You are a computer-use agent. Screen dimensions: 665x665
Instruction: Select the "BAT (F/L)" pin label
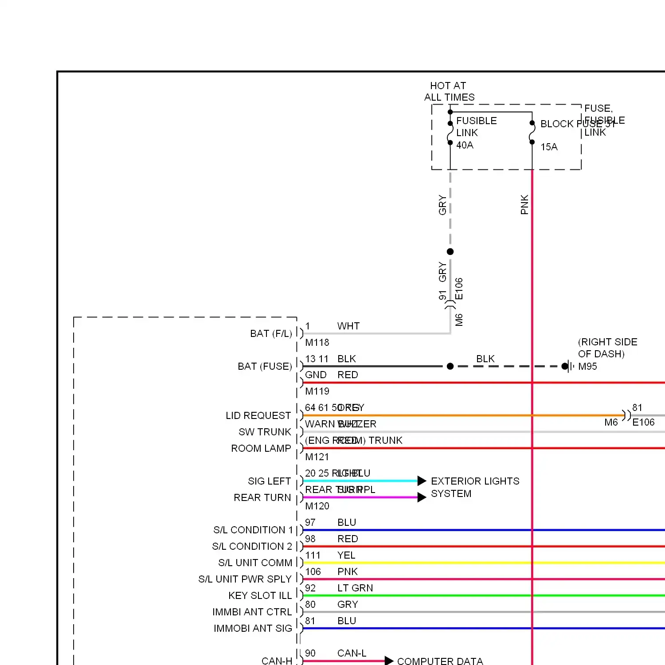(x=271, y=333)
